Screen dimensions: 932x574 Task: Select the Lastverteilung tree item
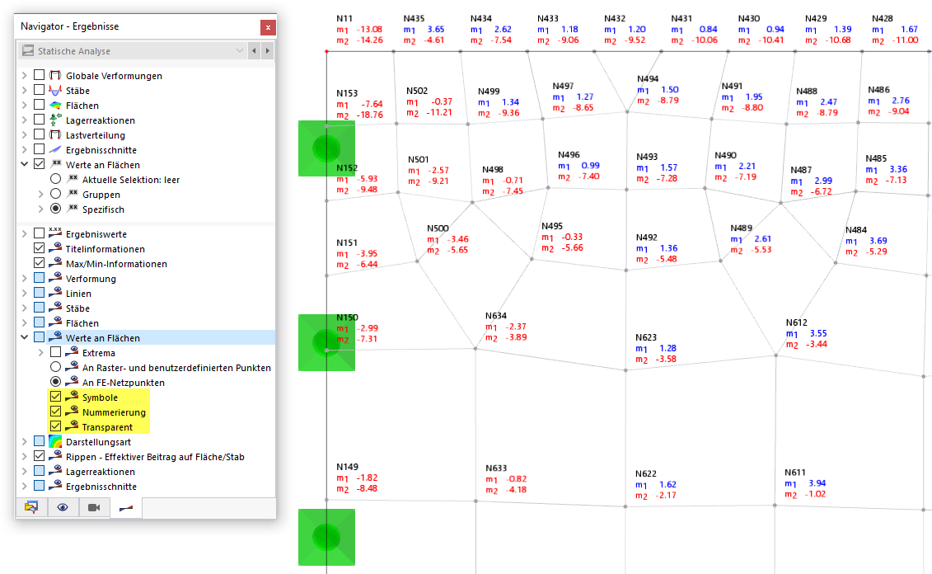(x=96, y=135)
